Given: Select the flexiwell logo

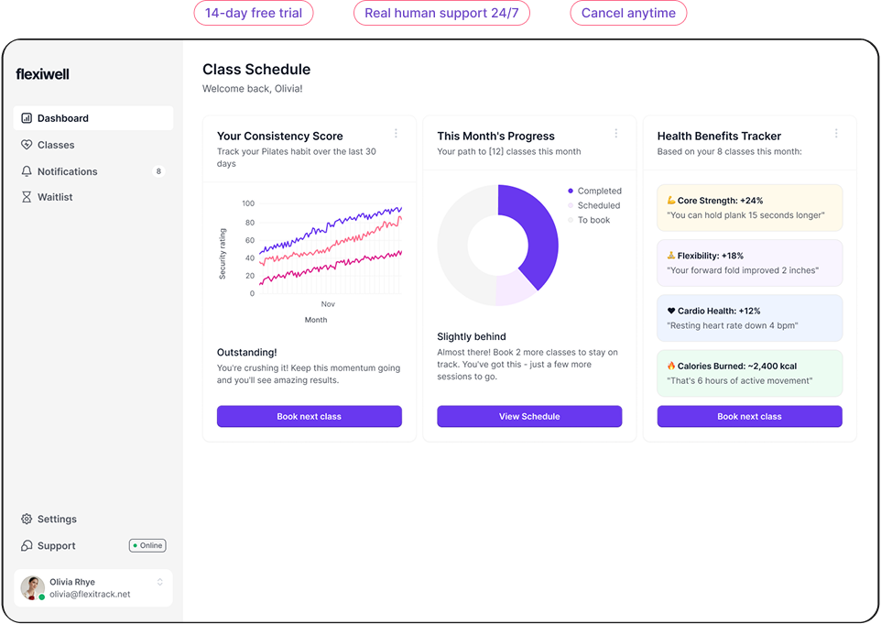Looking at the screenshot, I should [42, 74].
